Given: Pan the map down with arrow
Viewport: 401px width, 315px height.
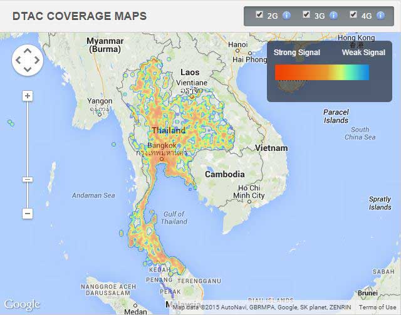Looking at the screenshot, I should pos(28,69).
